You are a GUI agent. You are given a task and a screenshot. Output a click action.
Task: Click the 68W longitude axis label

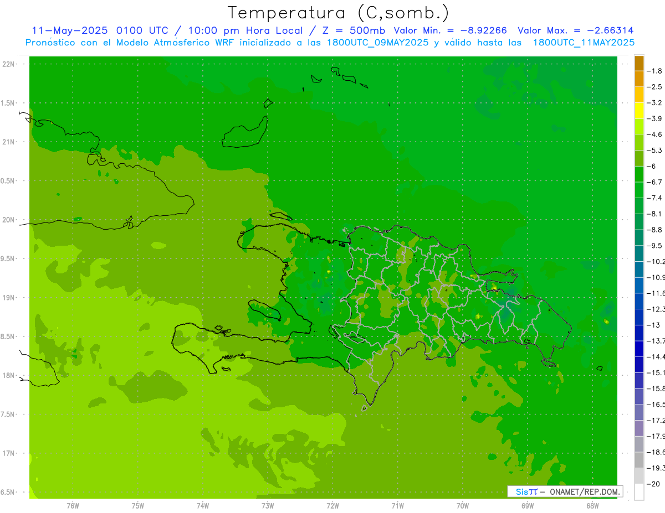[592, 505]
